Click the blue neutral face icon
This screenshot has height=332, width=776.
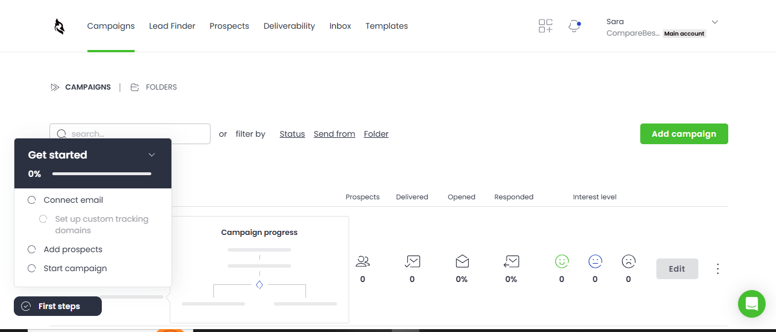[595, 261]
